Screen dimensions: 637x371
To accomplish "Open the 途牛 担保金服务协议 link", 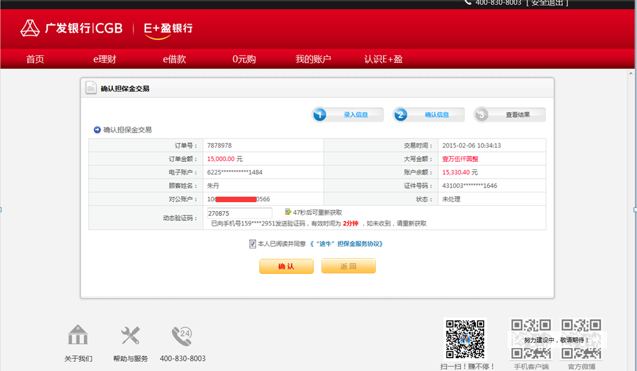I will (346, 244).
